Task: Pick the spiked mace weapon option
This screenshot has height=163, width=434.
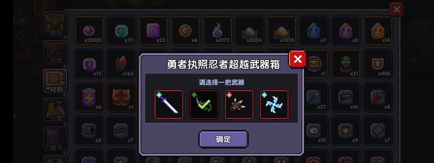Action: [x=239, y=105]
